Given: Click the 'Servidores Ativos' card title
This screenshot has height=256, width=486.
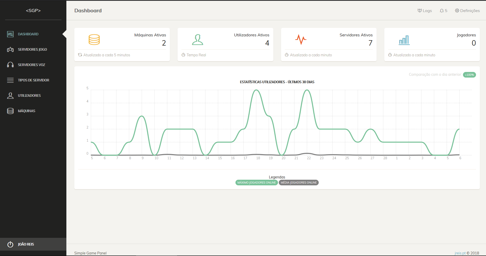Looking at the screenshot, I should [356, 35].
